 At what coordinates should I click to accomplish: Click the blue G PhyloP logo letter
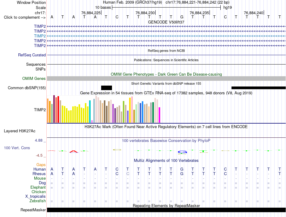coord(182,152)
